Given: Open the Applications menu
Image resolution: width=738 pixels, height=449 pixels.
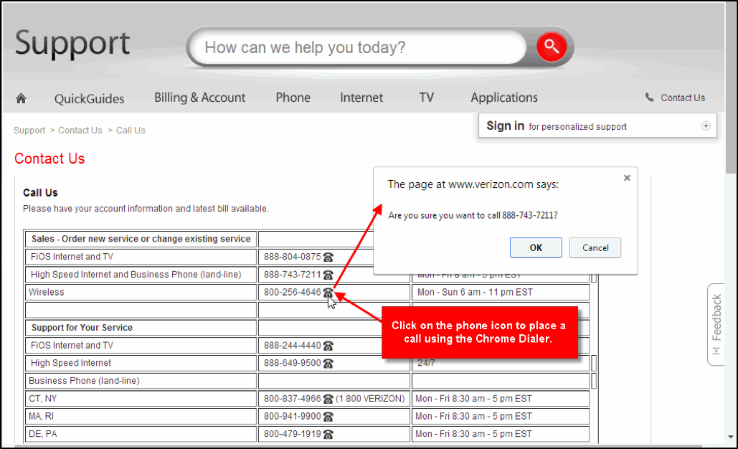Looking at the screenshot, I should point(504,98).
